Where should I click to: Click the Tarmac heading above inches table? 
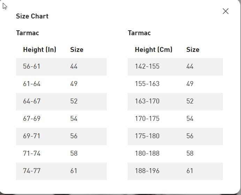[x=28, y=33]
